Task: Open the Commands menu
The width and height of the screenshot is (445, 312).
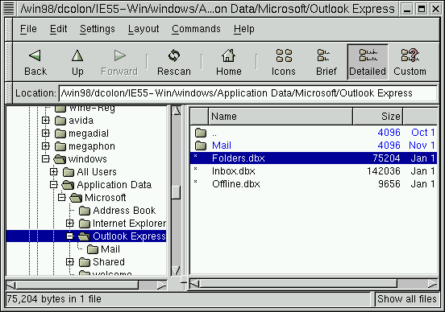Action: [x=196, y=29]
